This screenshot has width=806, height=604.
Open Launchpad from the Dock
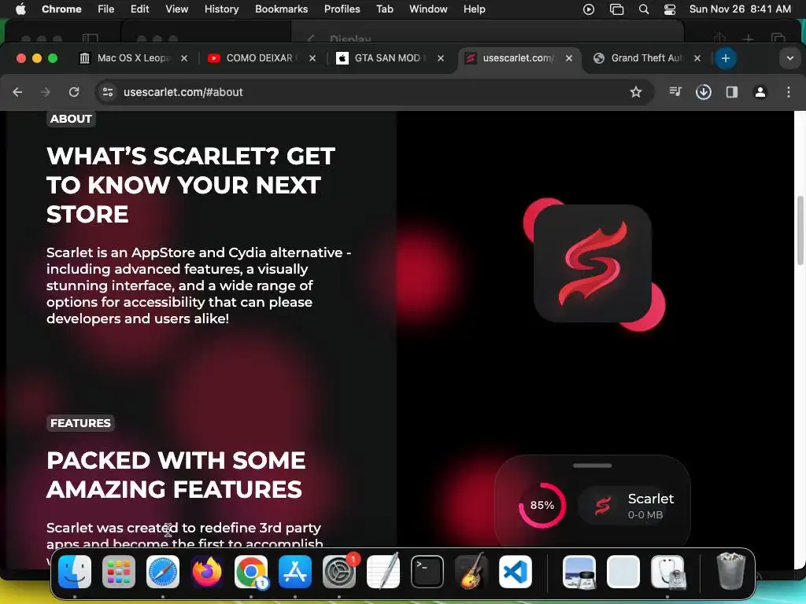coord(119,572)
